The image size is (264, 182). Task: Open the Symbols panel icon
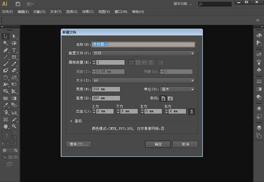259,70
